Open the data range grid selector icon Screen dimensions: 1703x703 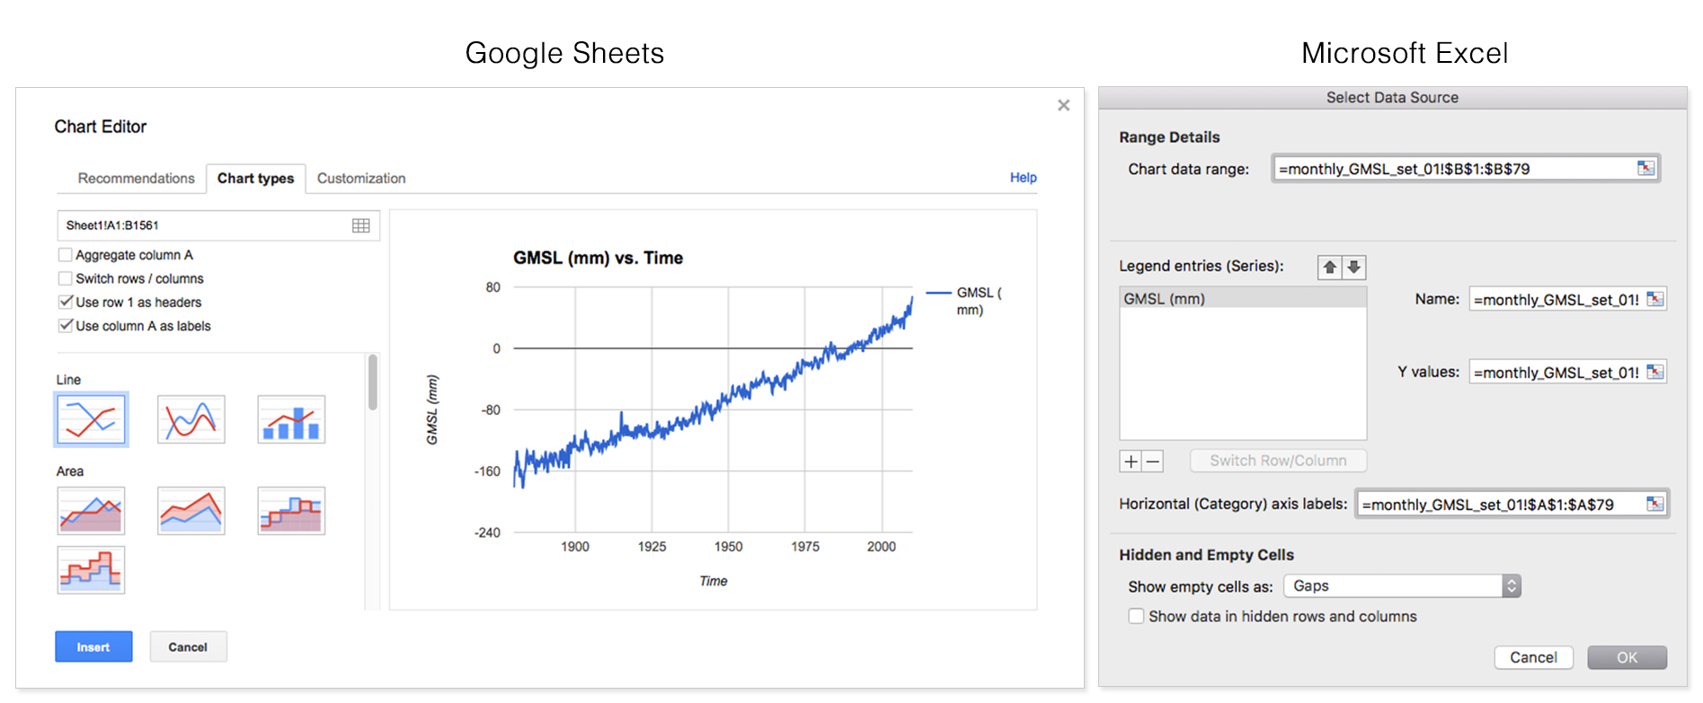[x=361, y=225]
